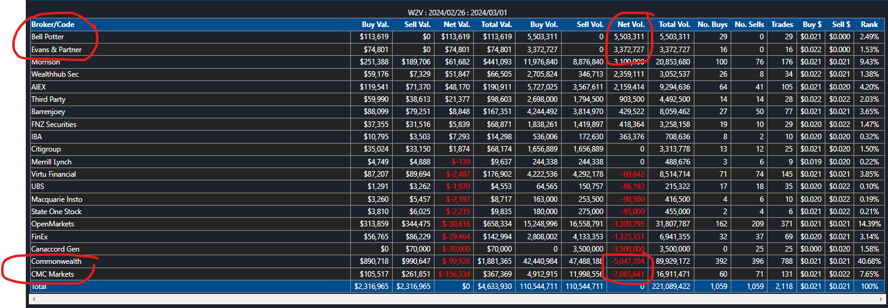Sort by Sell $ column header

(x=841, y=25)
